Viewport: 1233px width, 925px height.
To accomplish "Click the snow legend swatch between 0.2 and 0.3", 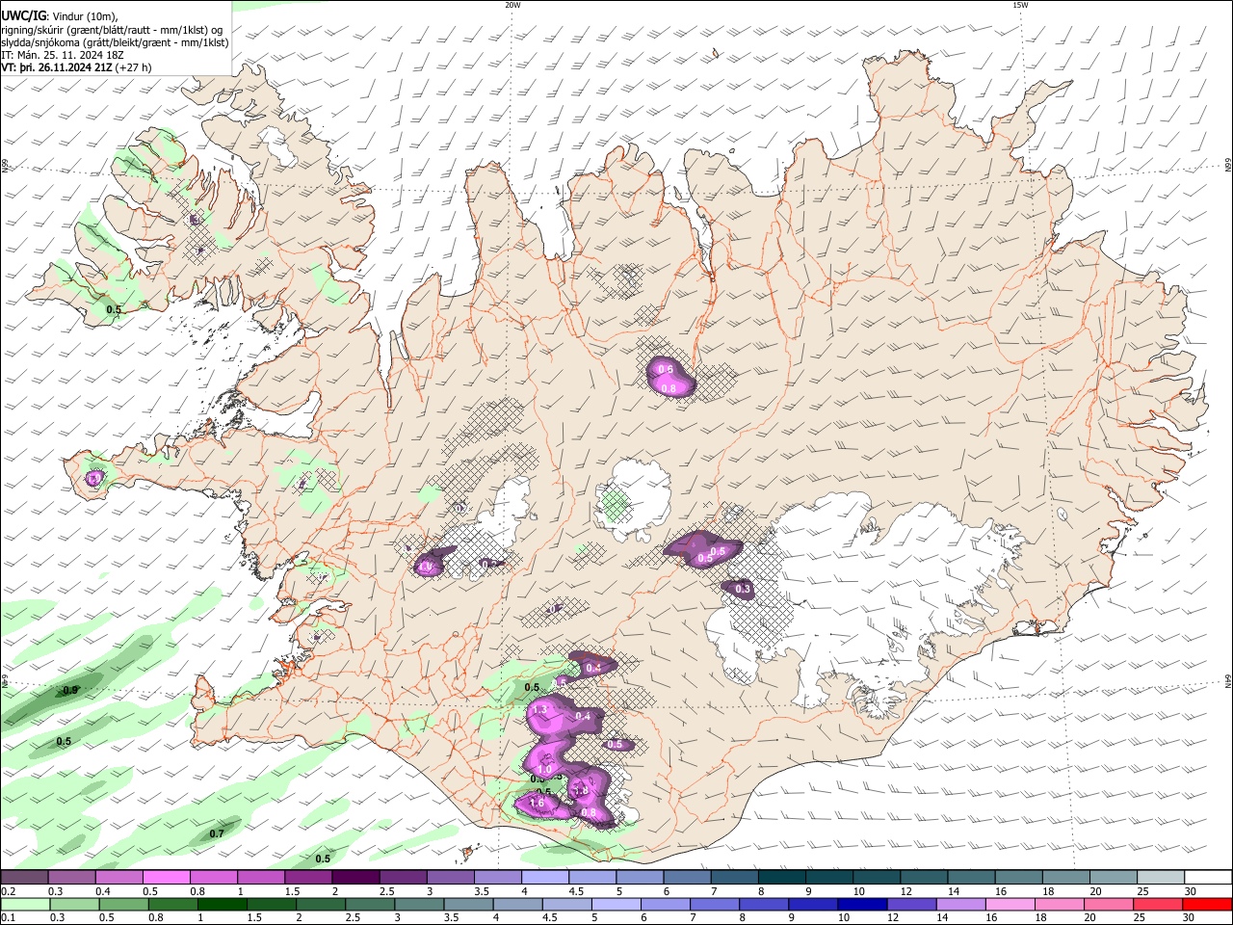I will (x=24, y=878).
